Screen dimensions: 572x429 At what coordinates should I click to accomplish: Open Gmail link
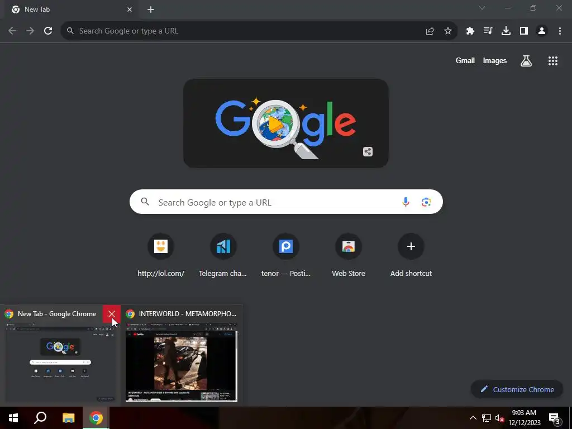click(x=465, y=61)
